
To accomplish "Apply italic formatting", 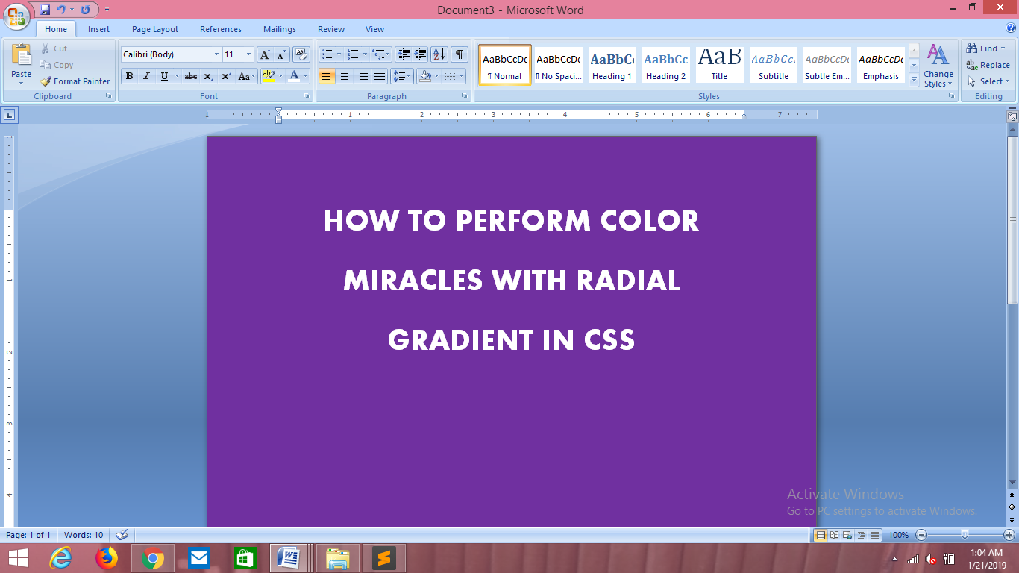I will click(x=145, y=76).
